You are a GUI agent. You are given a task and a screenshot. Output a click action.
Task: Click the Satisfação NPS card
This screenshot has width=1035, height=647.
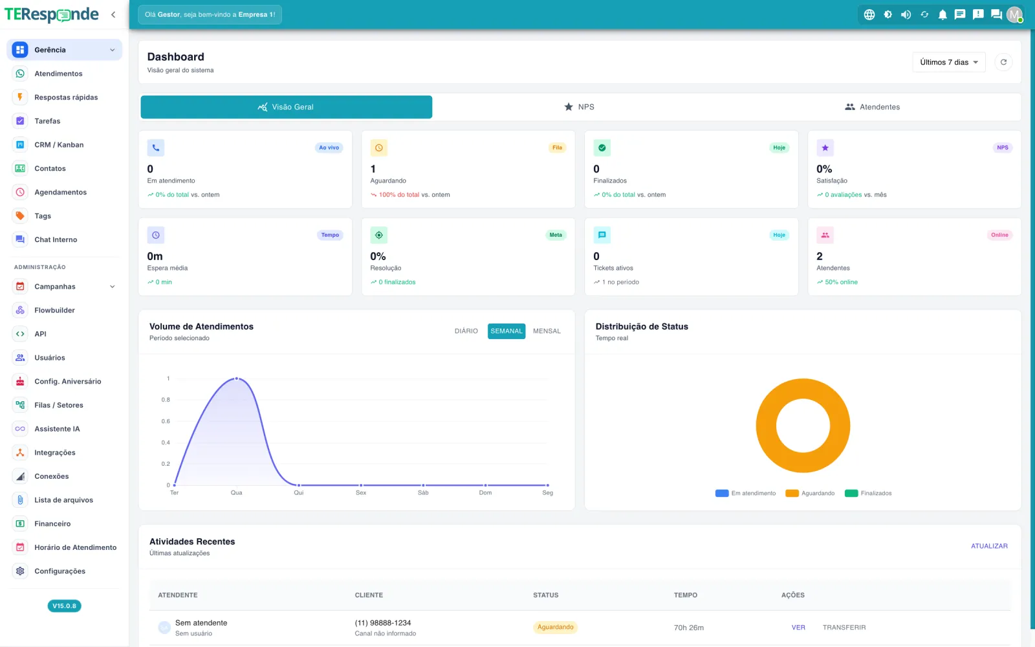(915, 170)
